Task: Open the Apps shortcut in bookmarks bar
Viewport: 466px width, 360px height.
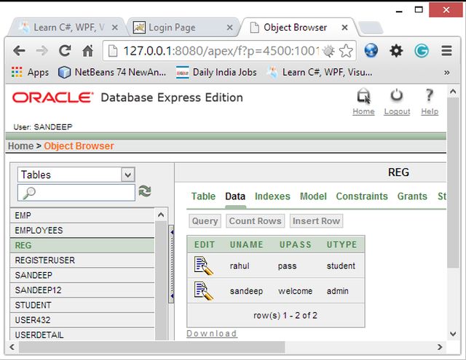Action: (x=30, y=72)
